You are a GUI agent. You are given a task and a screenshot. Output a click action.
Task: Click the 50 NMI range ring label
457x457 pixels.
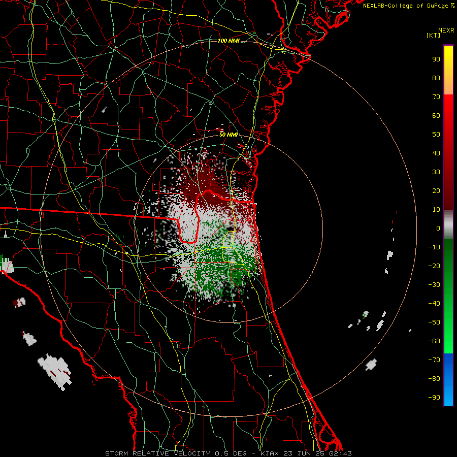click(228, 135)
